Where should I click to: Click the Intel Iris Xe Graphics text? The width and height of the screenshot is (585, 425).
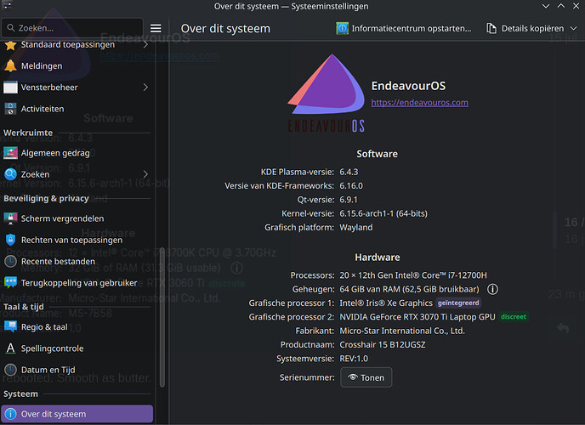(386, 303)
